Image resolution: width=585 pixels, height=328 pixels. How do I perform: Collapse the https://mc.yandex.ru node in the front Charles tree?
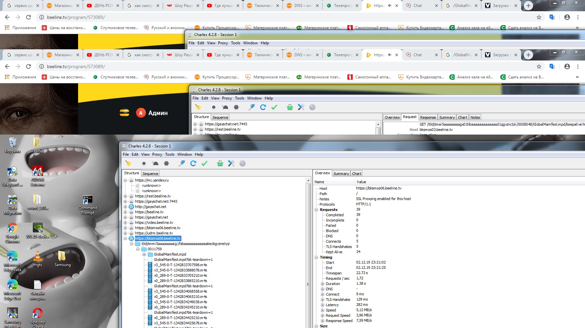[125, 180]
